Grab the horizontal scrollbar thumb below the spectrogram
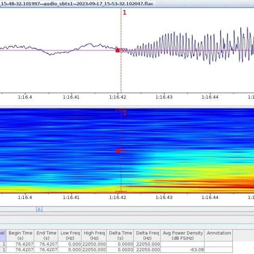The width and height of the screenshot is (254, 254). tap(39, 209)
